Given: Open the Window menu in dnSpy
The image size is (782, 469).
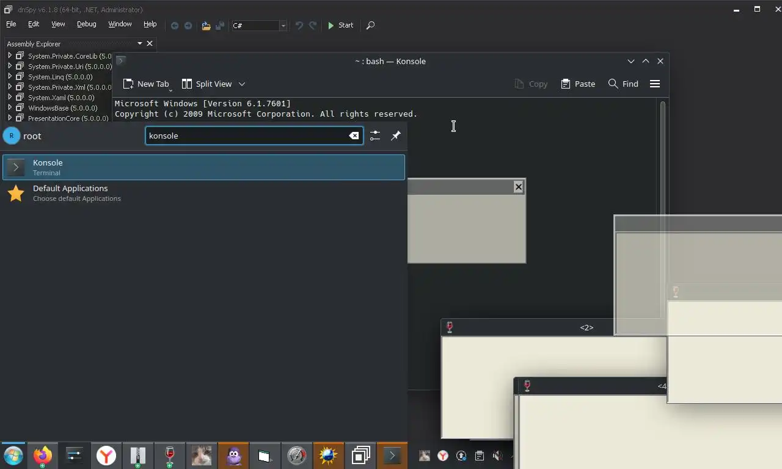Looking at the screenshot, I should click(x=120, y=24).
